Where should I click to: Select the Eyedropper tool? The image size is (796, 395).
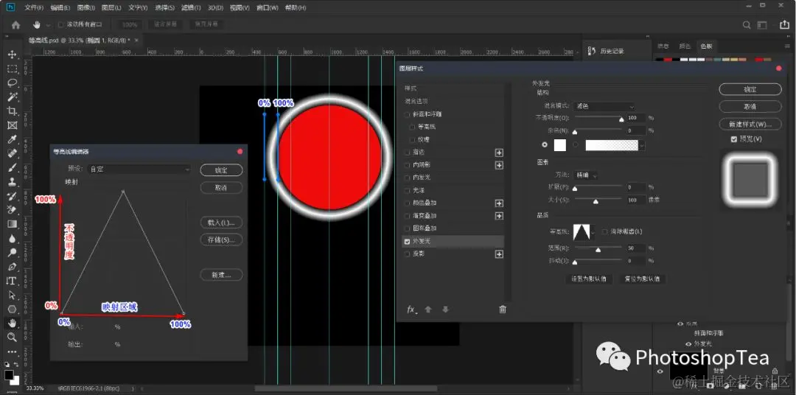coord(13,139)
